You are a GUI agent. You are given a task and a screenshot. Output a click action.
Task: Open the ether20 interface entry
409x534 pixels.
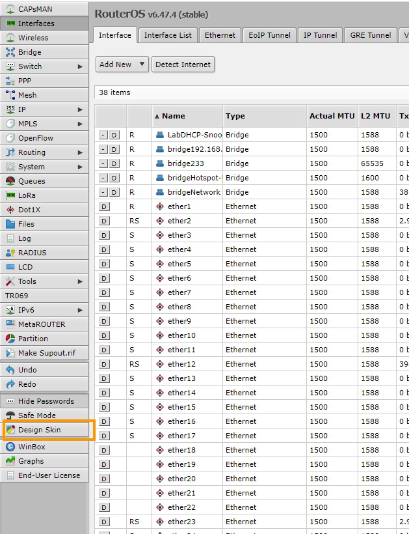point(181,479)
